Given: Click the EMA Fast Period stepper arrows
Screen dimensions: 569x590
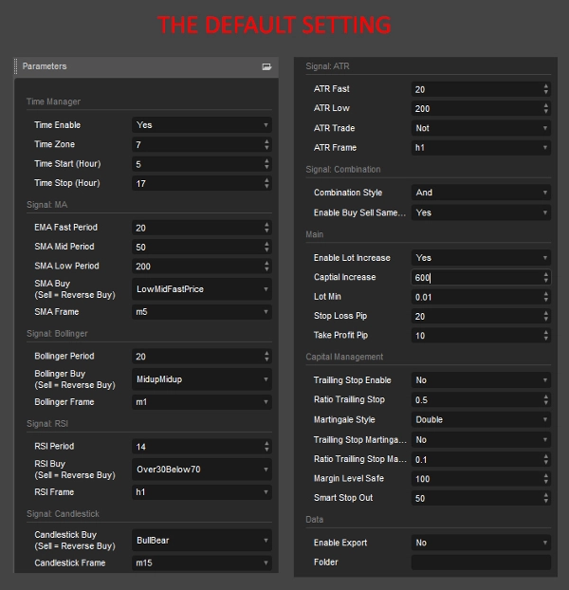Looking at the screenshot, I should (266, 228).
